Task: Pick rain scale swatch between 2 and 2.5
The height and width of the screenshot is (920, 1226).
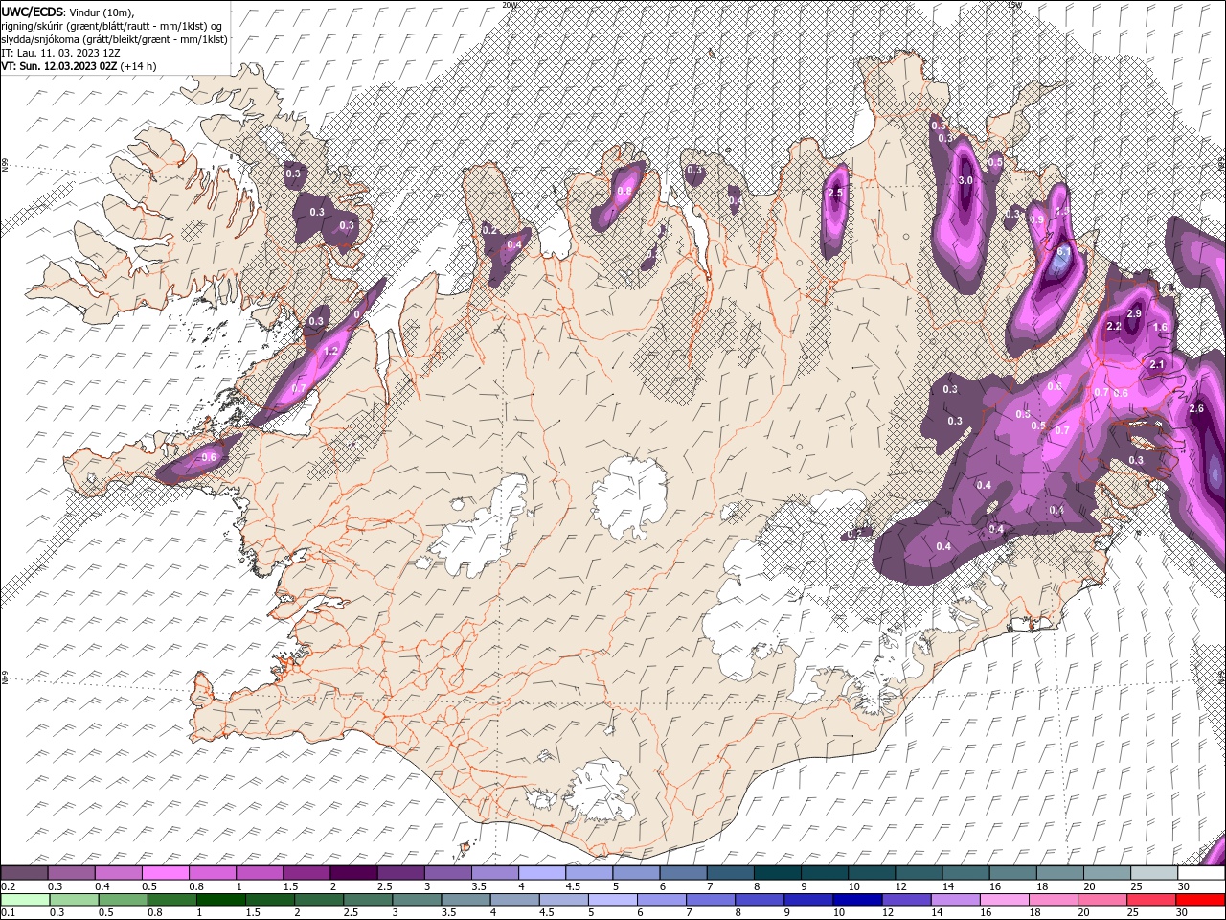Action: (x=319, y=900)
